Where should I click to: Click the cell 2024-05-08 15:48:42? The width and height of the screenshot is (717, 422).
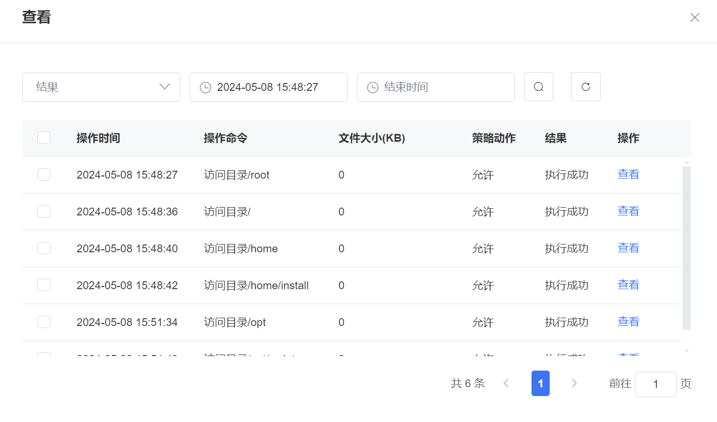pos(127,285)
